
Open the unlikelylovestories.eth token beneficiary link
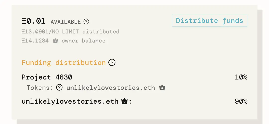(111, 88)
